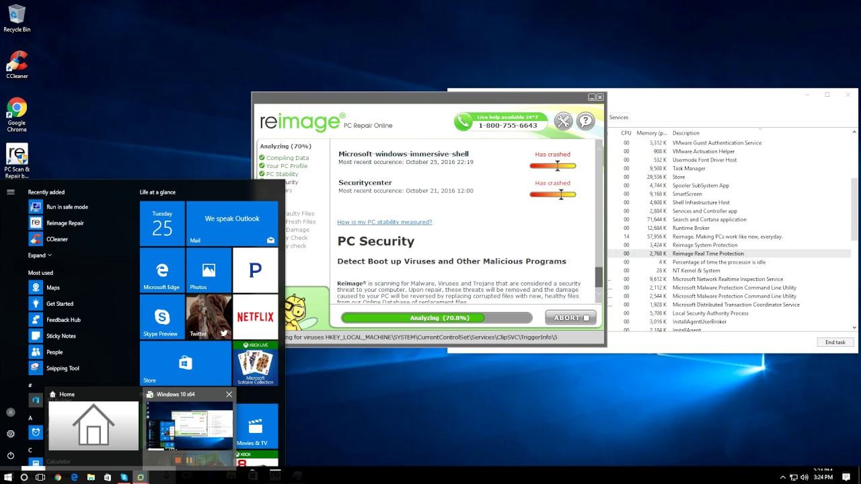Viewport: 861px width, 484px height.
Task: Open Skype Preview tile
Action: 162,316
